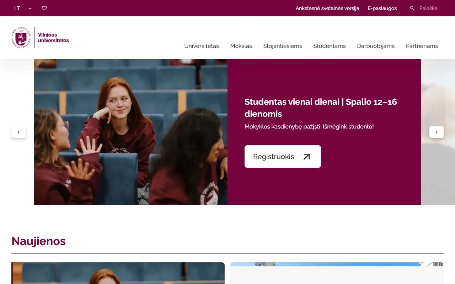Open the Universitetas menu
Image resolution: width=455 pixels, height=284 pixels.
[x=202, y=46]
